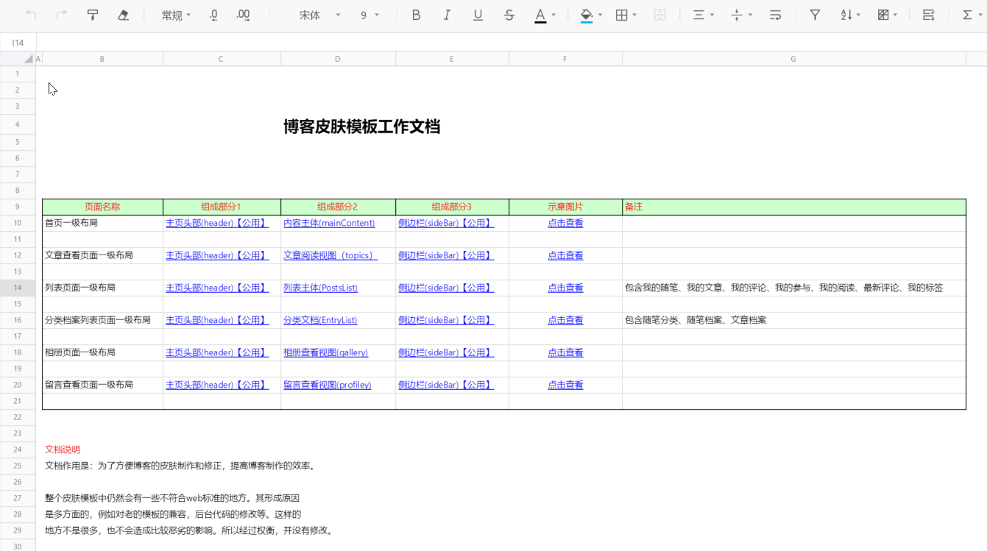The image size is (987, 551).
Task: Select the format painter tool
Action: [x=93, y=15]
